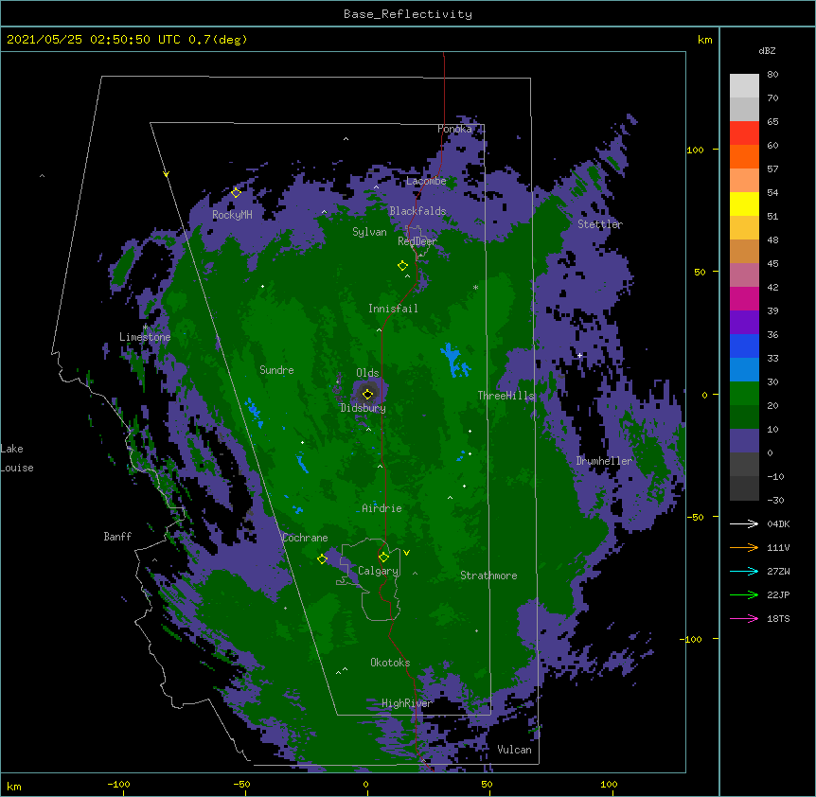Image resolution: width=816 pixels, height=797 pixels.
Task: Click the Ponoka town label
Action: click(454, 129)
